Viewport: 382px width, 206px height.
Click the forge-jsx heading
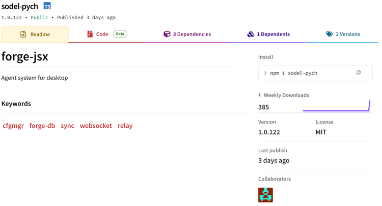tap(25, 56)
